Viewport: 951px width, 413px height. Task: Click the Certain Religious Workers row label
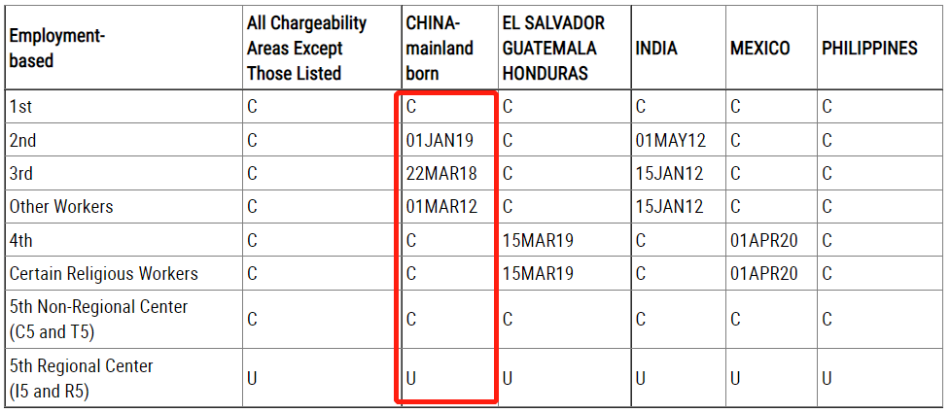click(104, 273)
